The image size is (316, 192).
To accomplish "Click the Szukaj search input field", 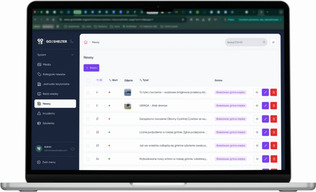I will pos(244,42).
